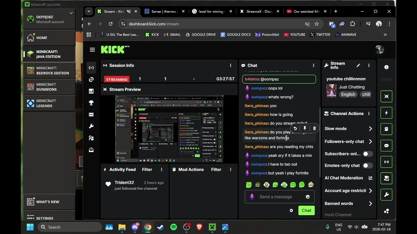Open Activity Feed three-dot menu
Screen dimensions: 417x234
162,169
